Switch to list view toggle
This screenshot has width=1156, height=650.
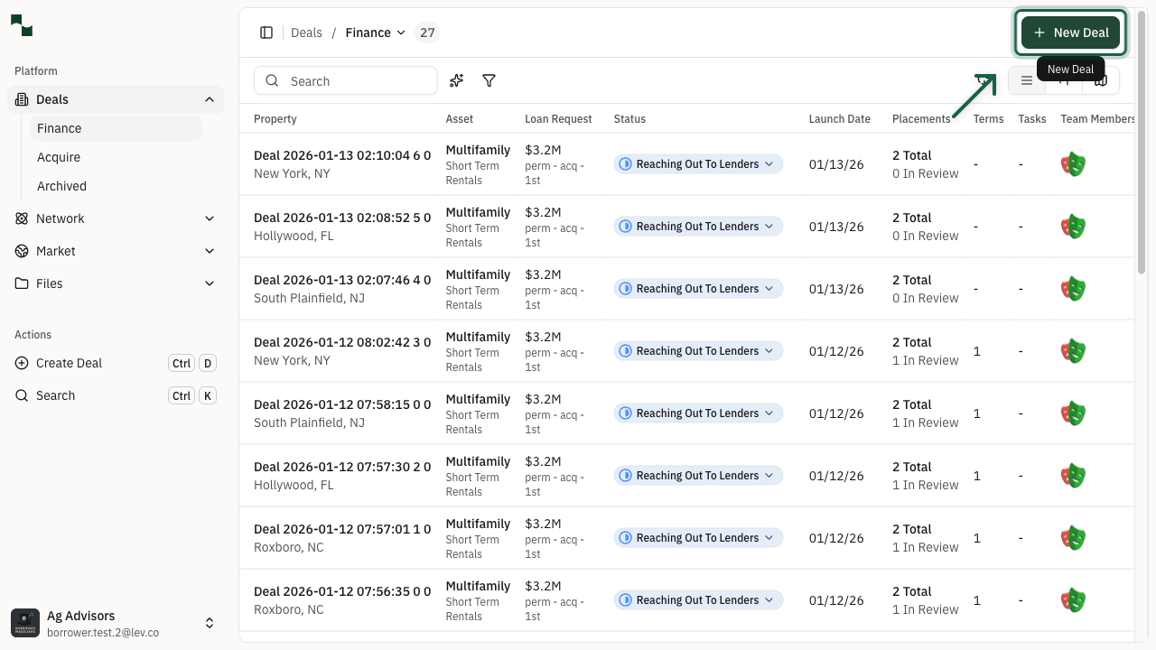(1027, 81)
